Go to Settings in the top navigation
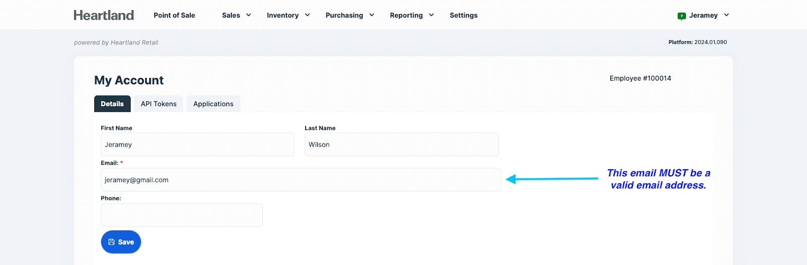 click(x=464, y=15)
